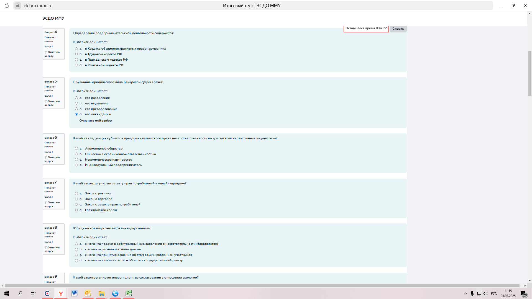Select 'с момента принятия решения' answer
The height and width of the screenshot is (299, 532).
(76, 255)
